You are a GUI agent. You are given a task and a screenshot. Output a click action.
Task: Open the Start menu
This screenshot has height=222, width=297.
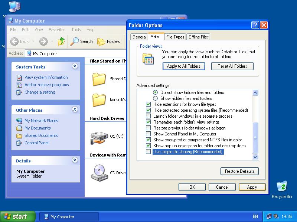[x=17, y=216]
